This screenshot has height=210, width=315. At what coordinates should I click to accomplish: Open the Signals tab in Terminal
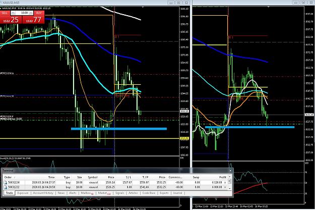pyautogui.click(x=120, y=193)
